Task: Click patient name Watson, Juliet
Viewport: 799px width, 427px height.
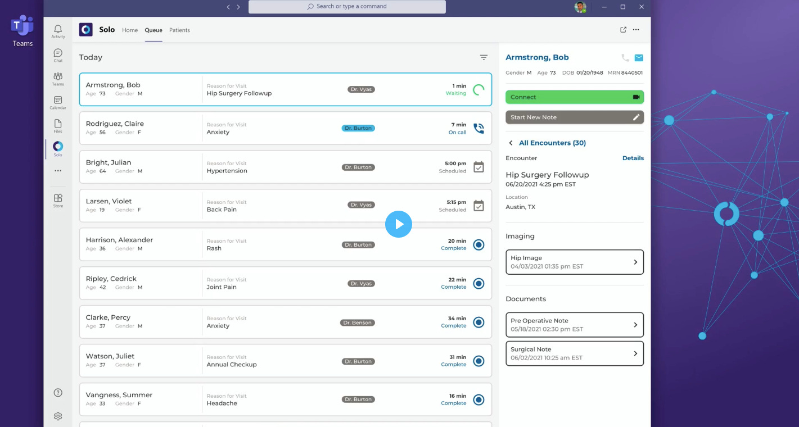Action: (x=110, y=356)
